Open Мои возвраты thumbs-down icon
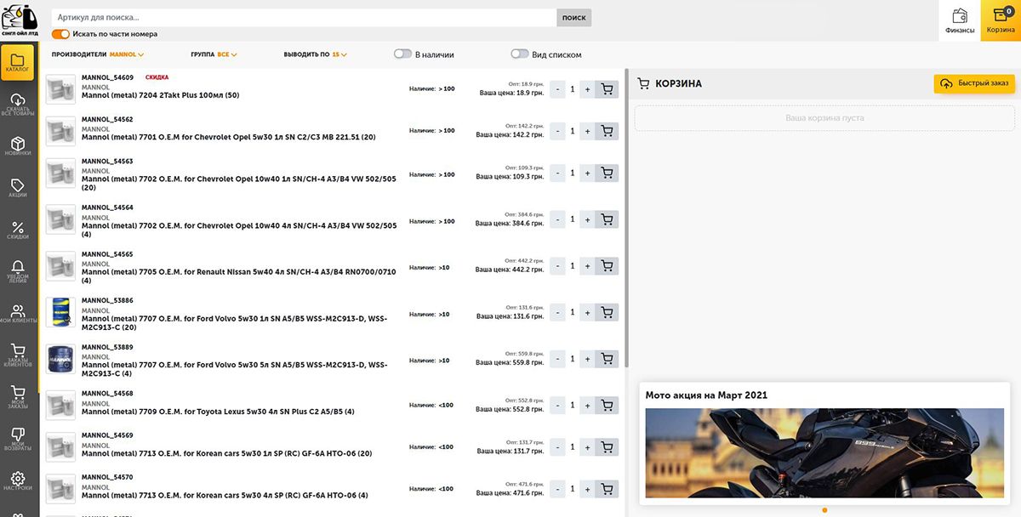This screenshot has width=1021, height=517. click(18, 438)
